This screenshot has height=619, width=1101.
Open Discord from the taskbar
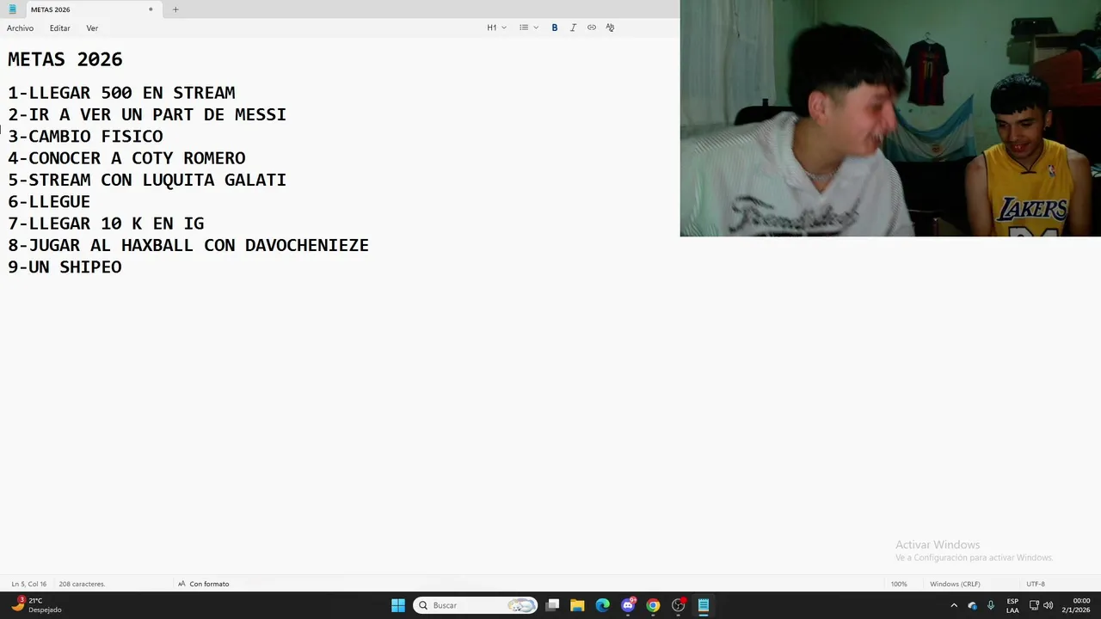tap(628, 605)
